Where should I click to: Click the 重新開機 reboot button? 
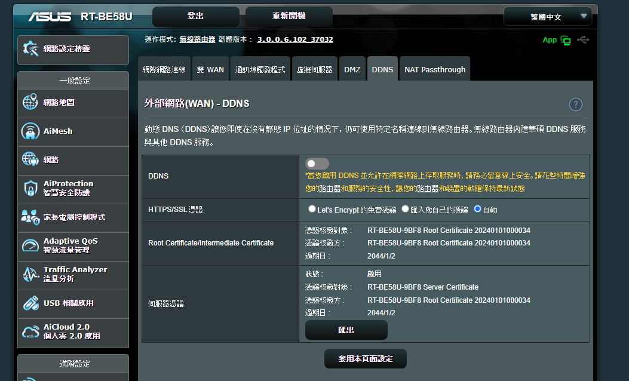coord(289,17)
